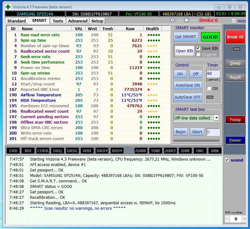The image size is (250, 229).
Task: Select the HDA Temperature row
Action: pos(88,101)
